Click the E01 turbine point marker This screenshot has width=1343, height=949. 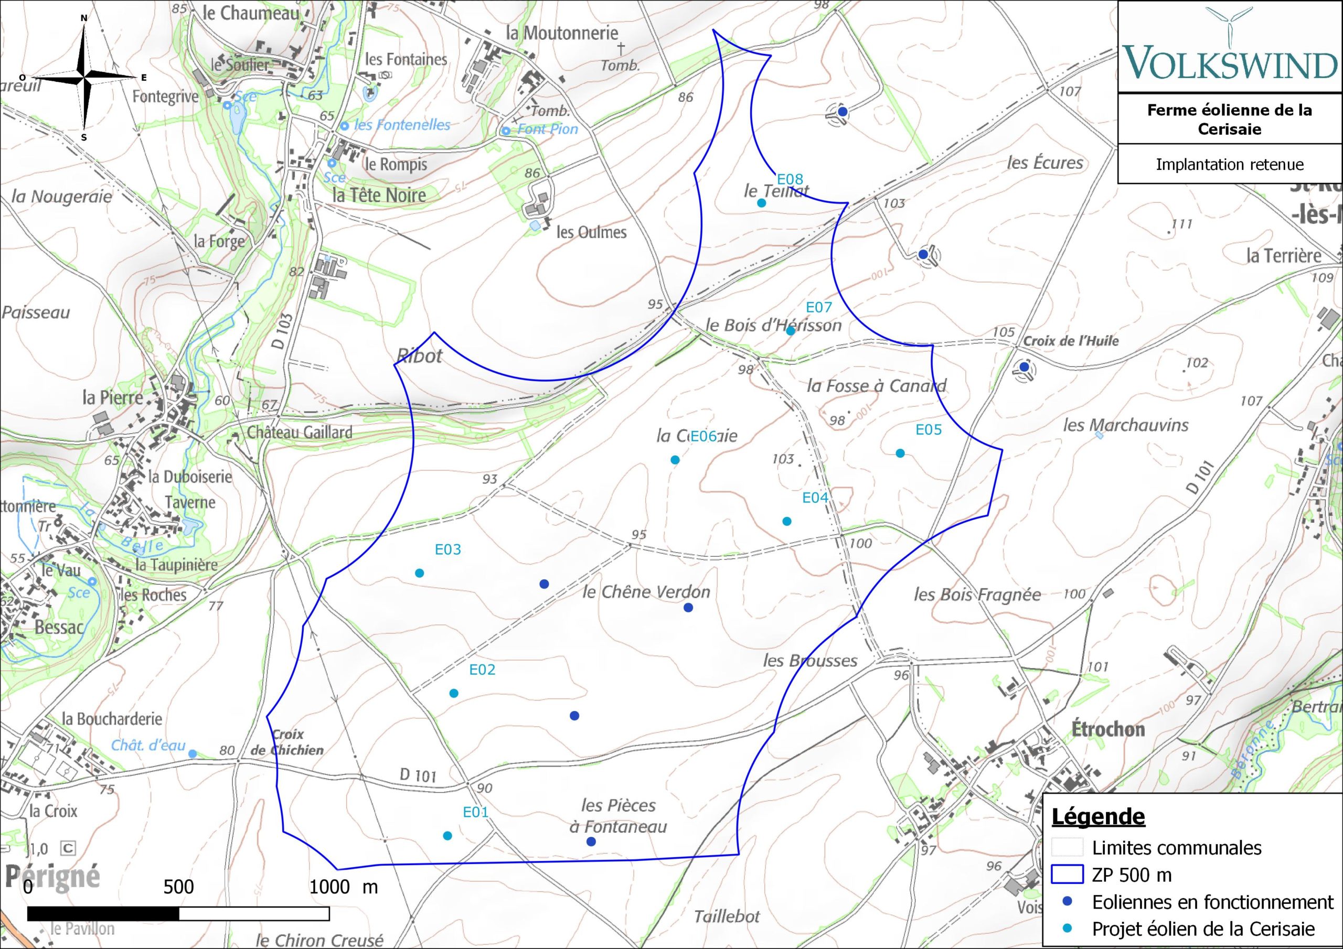point(447,836)
